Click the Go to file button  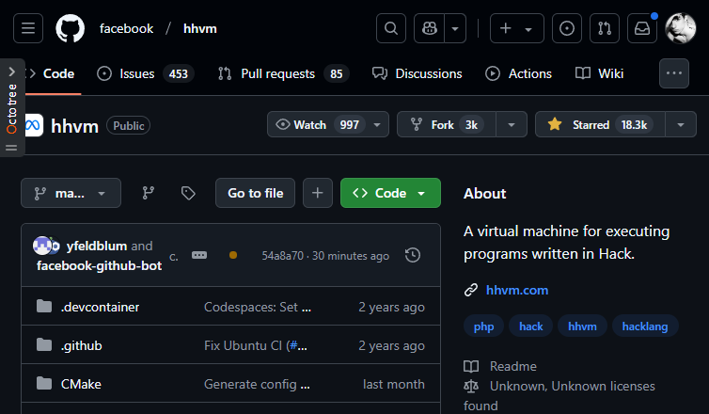coord(255,193)
